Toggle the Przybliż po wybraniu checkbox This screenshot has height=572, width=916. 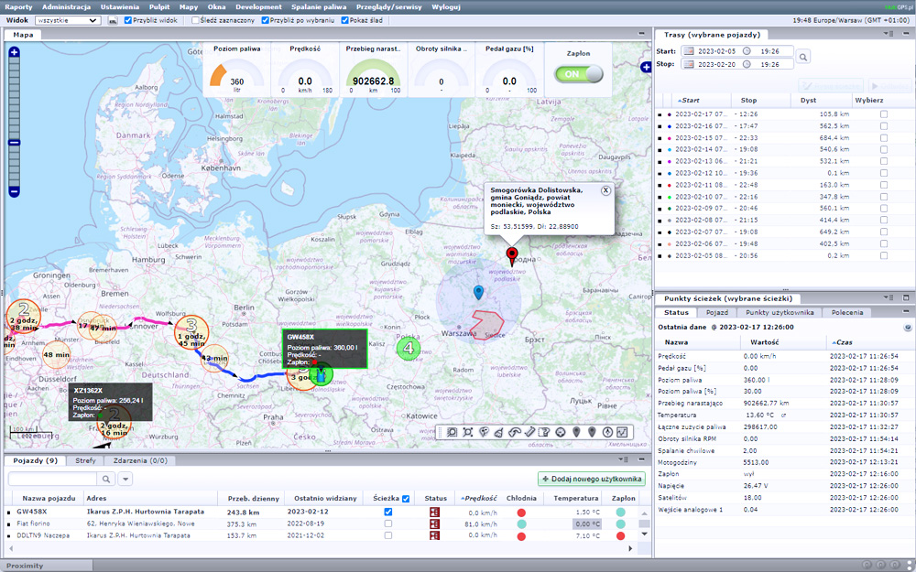(266, 20)
